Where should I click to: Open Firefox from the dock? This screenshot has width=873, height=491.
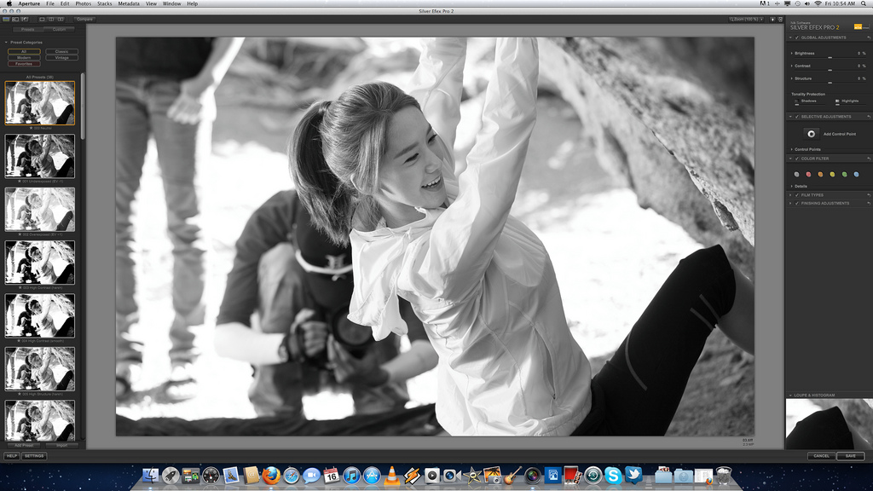pyautogui.click(x=271, y=476)
